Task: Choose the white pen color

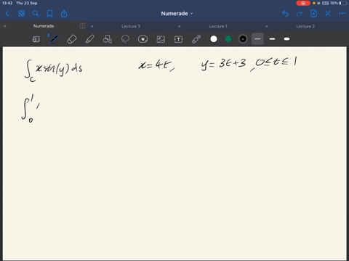Action: pyautogui.click(x=214, y=39)
